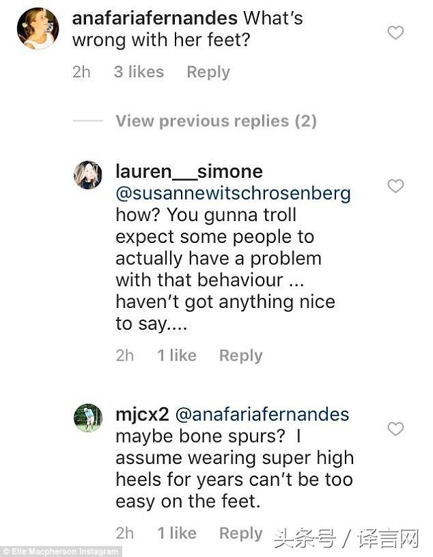Like lauren__simone's reply with the heart
This screenshot has width=433, height=557.
(395, 185)
